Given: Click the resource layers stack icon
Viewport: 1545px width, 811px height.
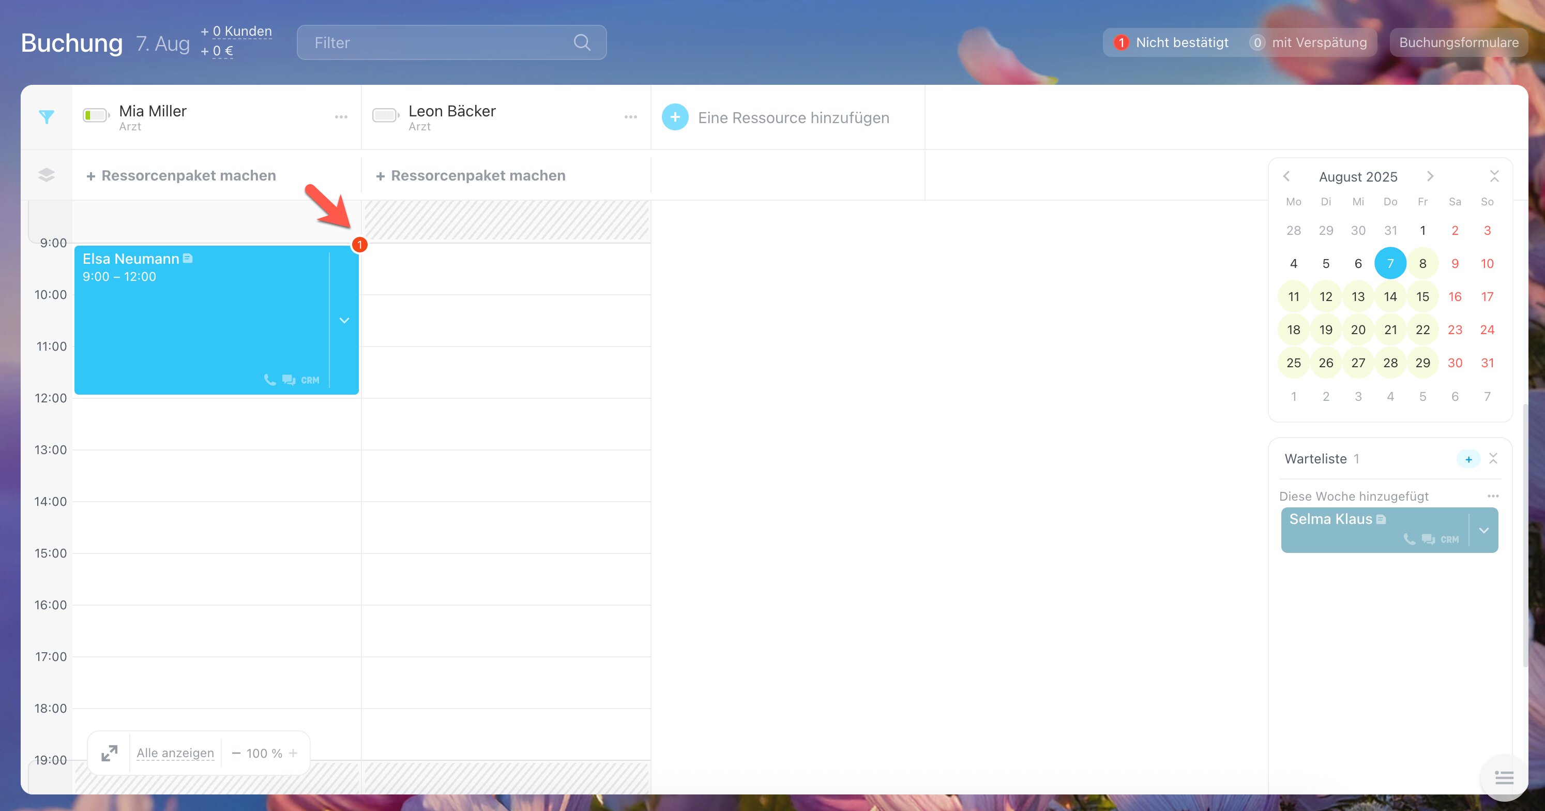Looking at the screenshot, I should [46, 175].
